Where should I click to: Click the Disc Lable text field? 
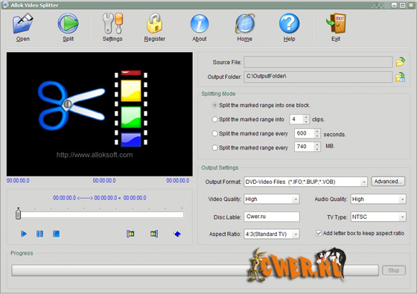(272, 217)
